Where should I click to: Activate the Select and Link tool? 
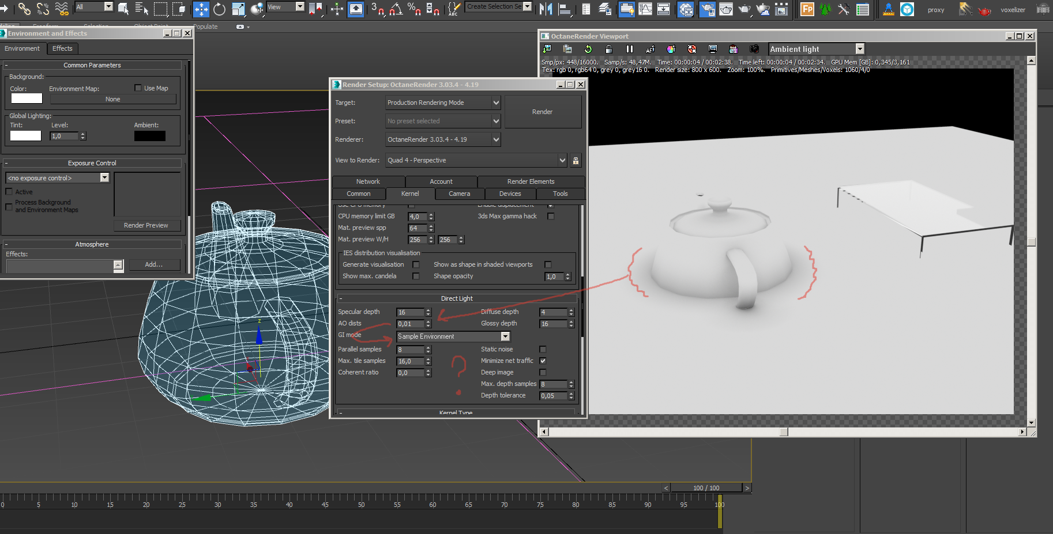point(24,9)
